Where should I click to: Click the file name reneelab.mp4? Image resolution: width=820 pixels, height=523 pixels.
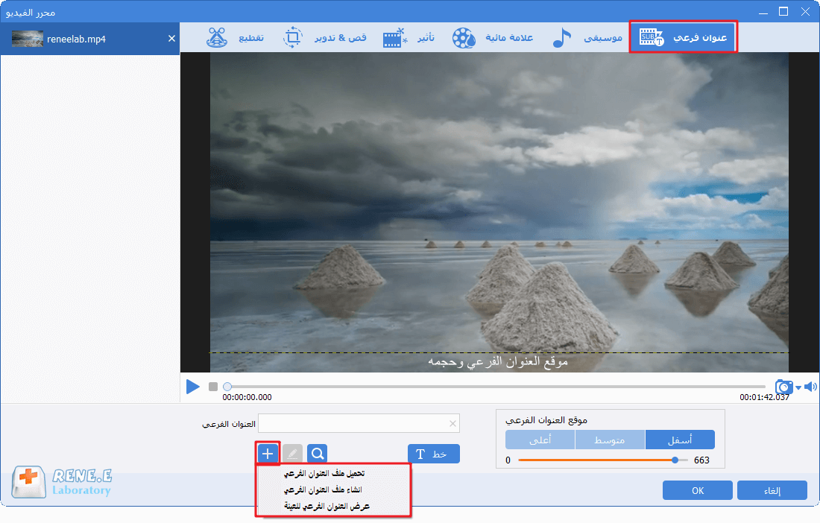point(76,39)
